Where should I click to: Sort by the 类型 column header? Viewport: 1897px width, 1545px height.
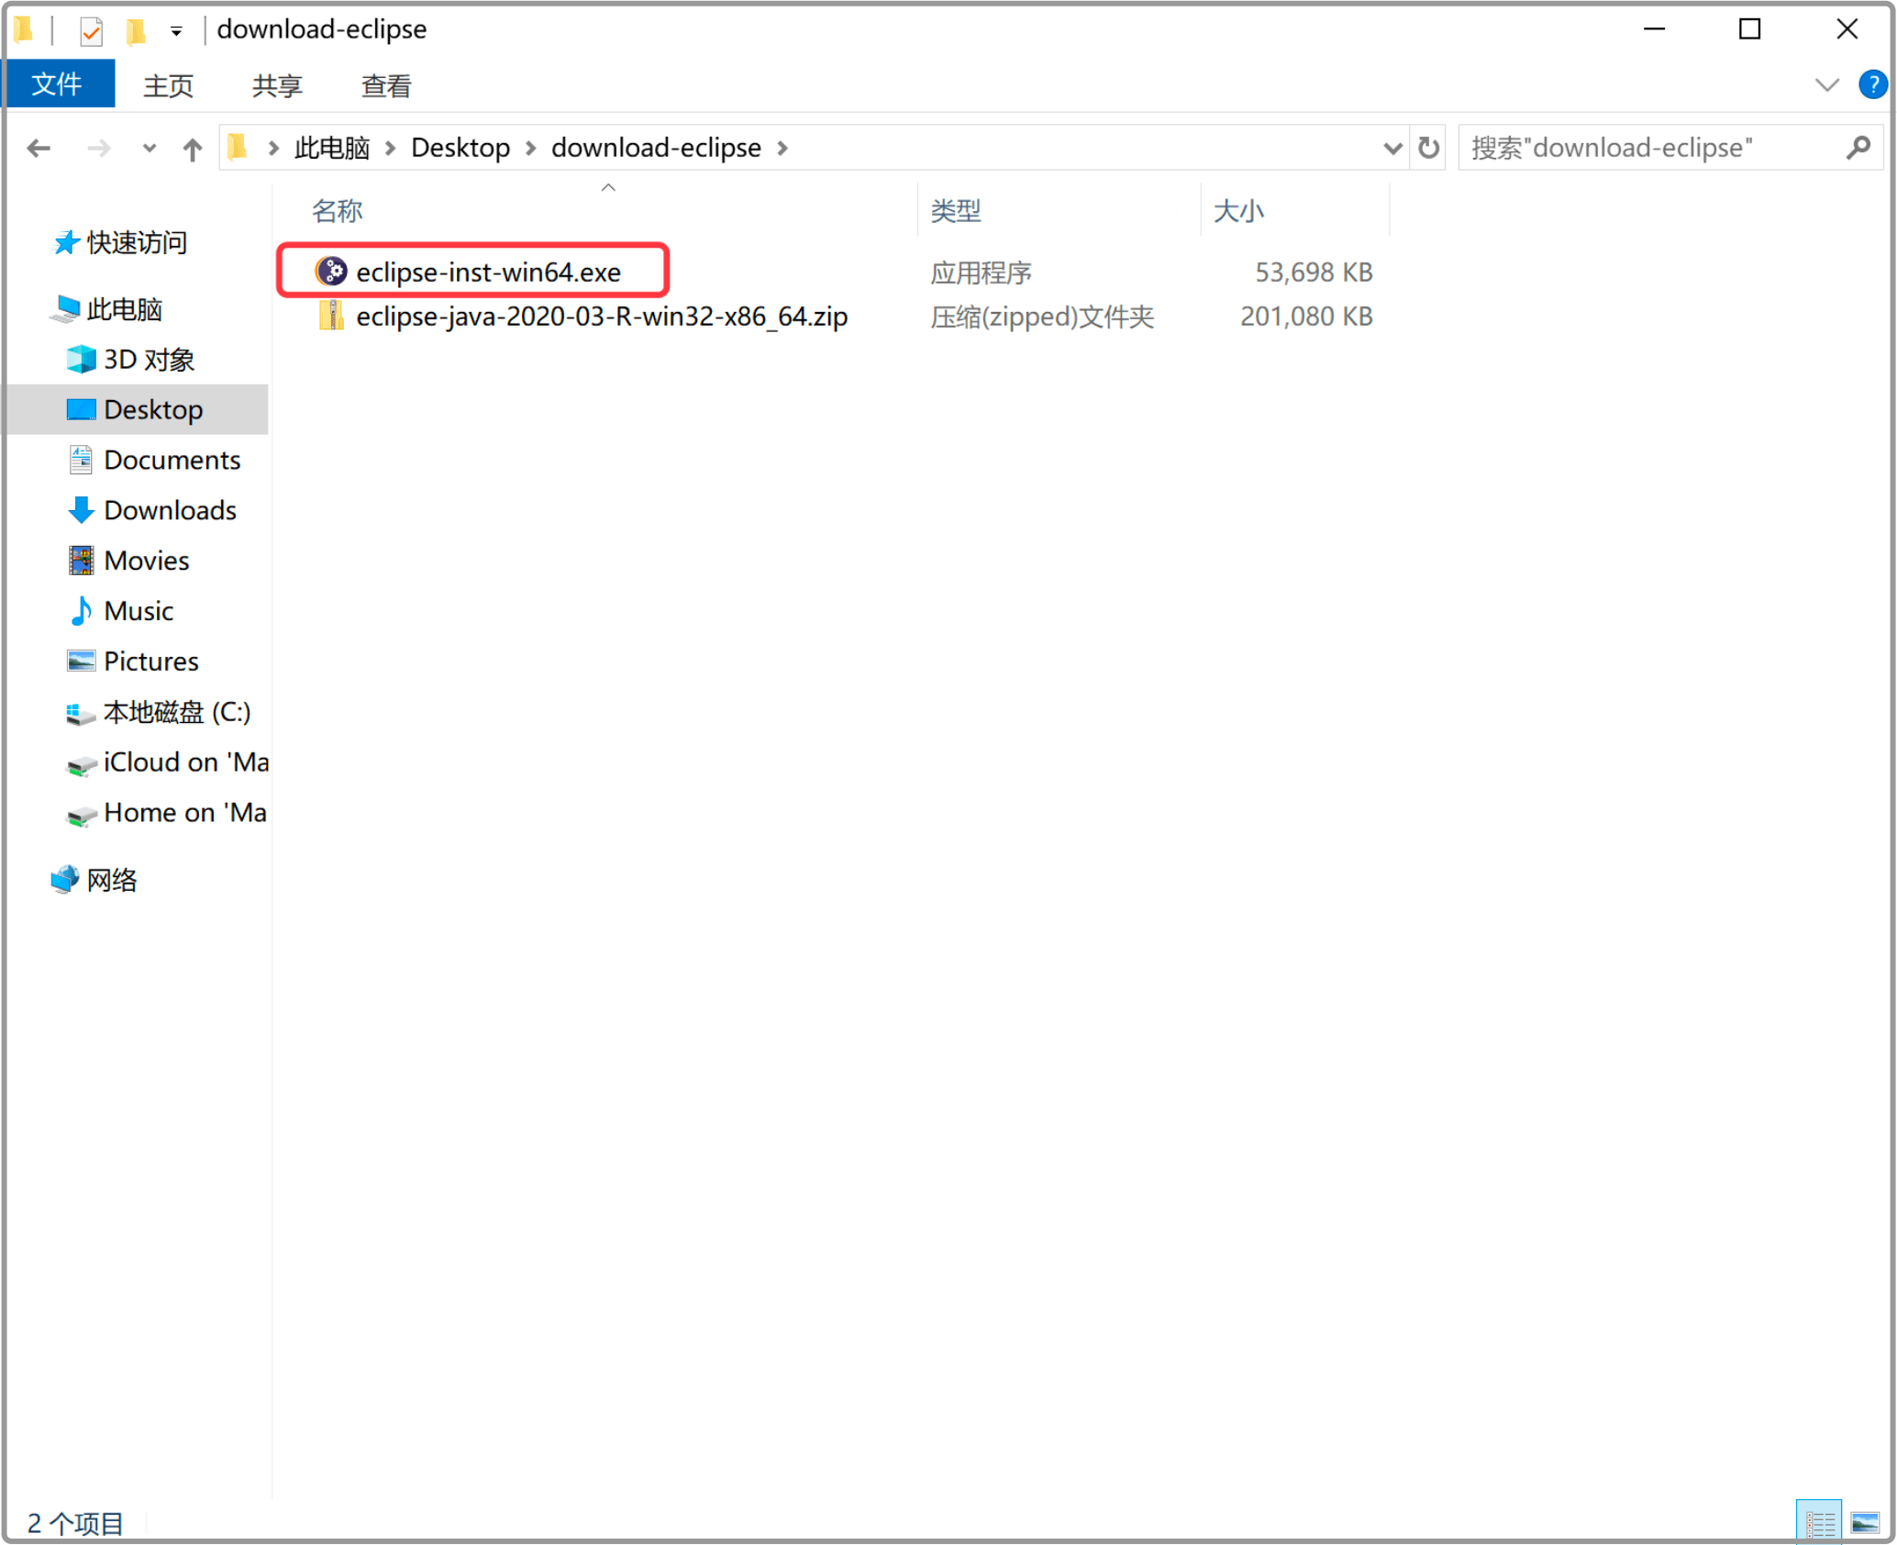956,211
